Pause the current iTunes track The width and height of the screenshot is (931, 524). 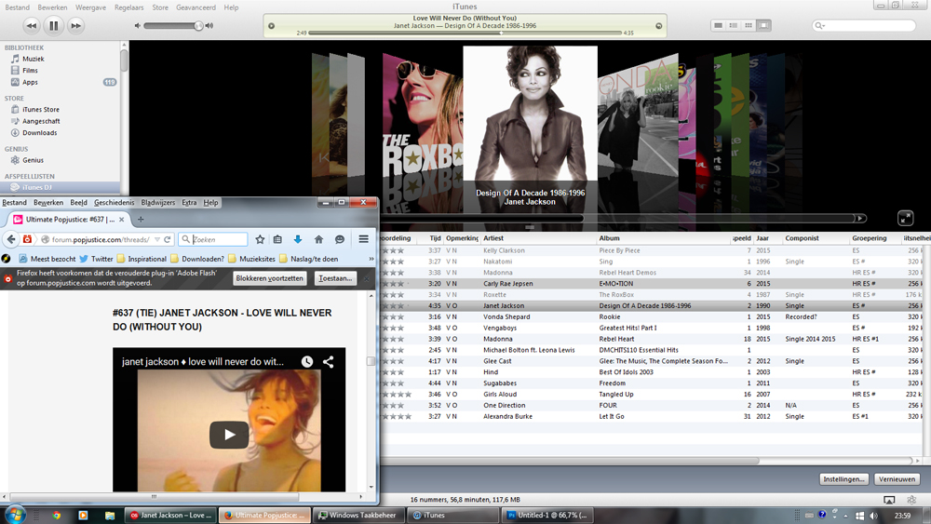click(x=53, y=25)
